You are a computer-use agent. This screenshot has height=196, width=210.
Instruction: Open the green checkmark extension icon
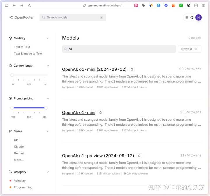click(x=181, y=6)
